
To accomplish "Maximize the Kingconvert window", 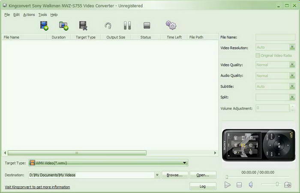I will point(287,6).
